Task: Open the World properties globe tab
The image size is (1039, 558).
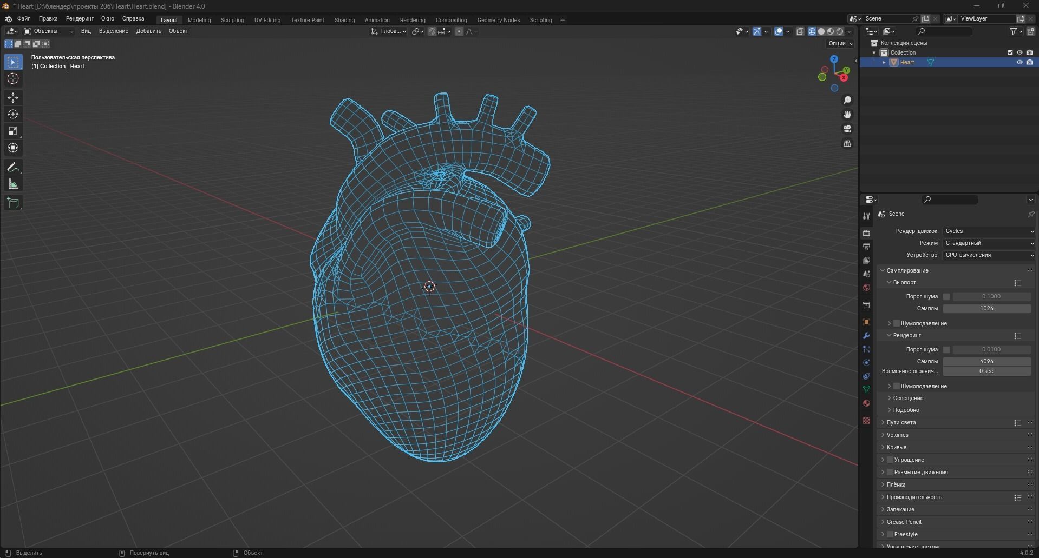Action: coord(866,287)
